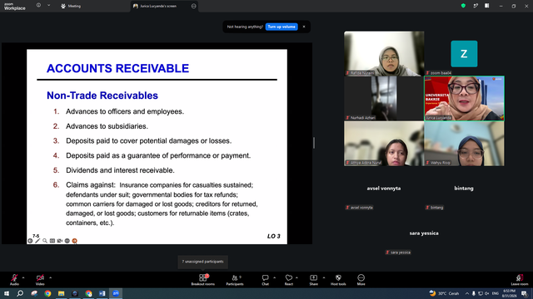Screen dimensions: 533x299
Task: Open Host tools shield menu
Action: click(x=338, y=280)
